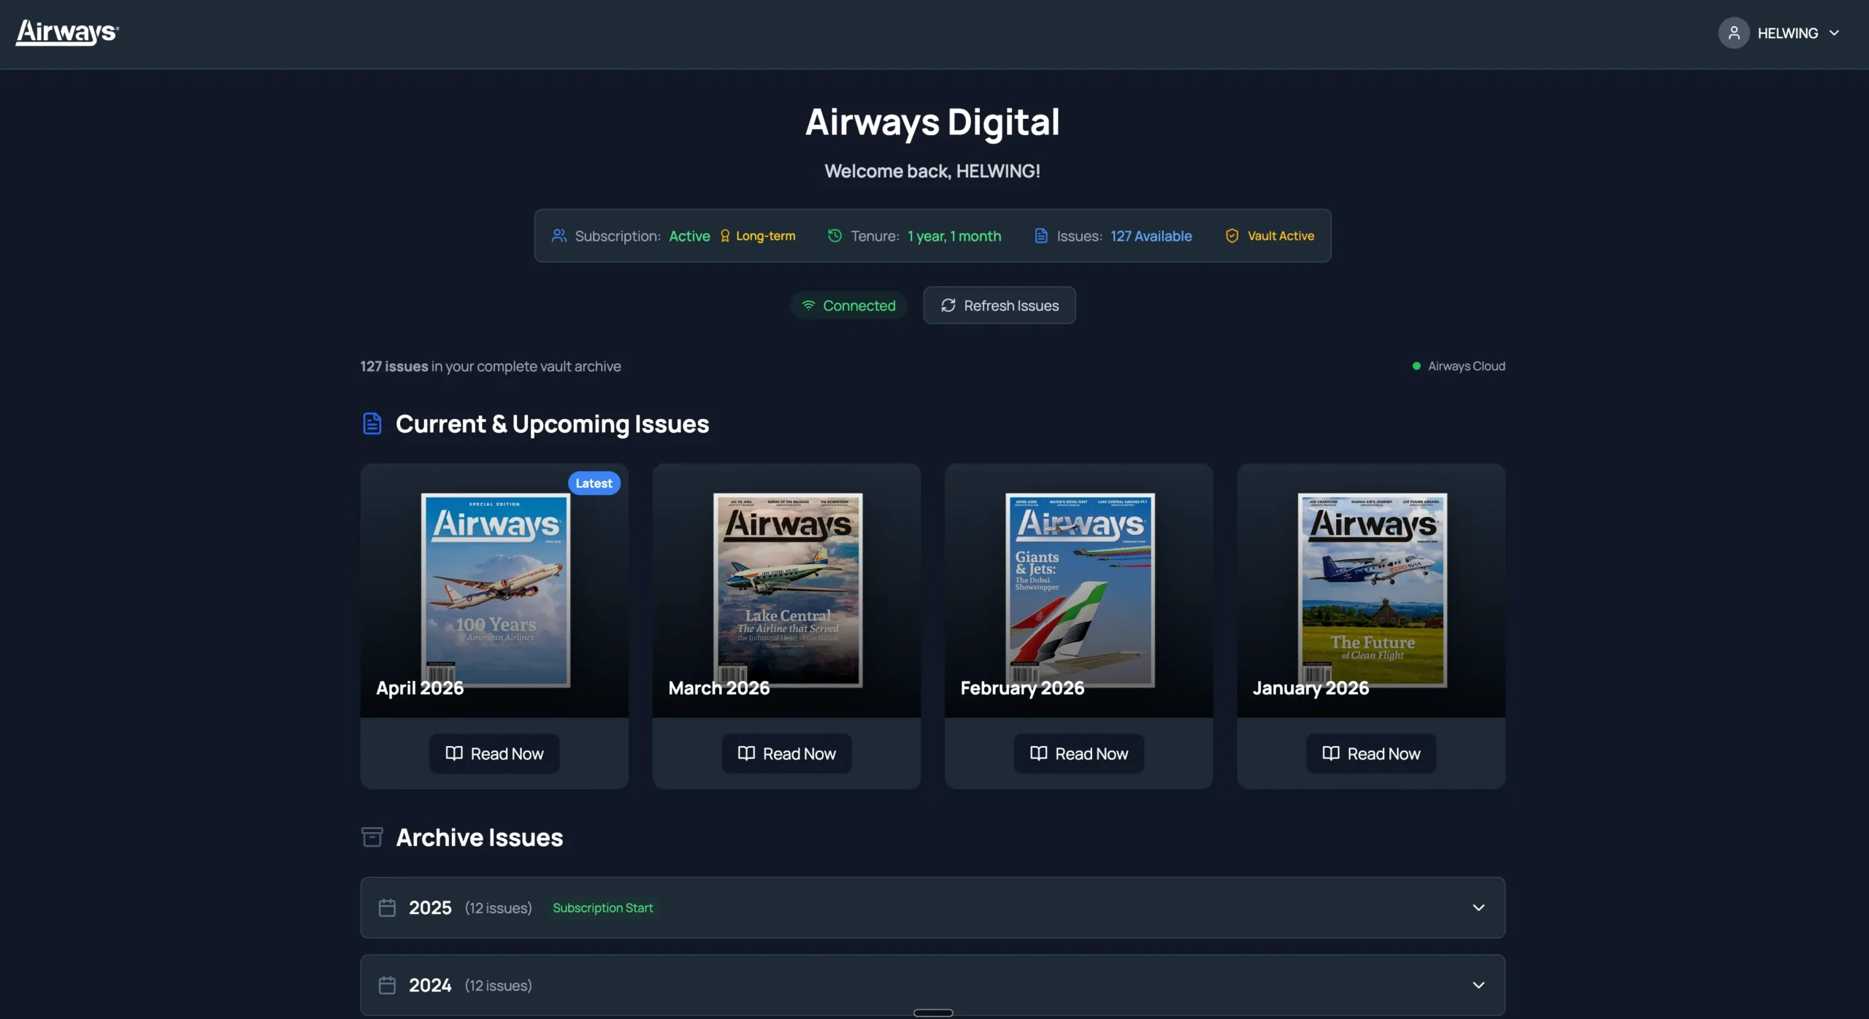Click the April 2026 issue title
Viewport: 1869px width, 1019px height.
click(420, 688)
